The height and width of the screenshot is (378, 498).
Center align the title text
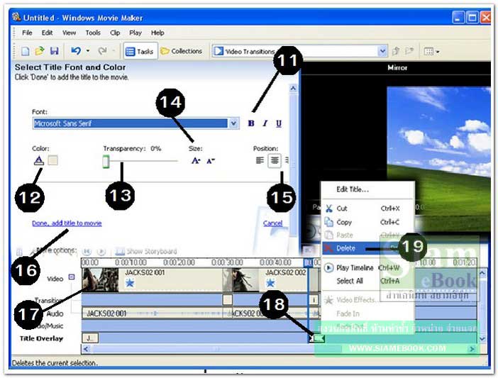pyautogui.click(x=275, y=161)
